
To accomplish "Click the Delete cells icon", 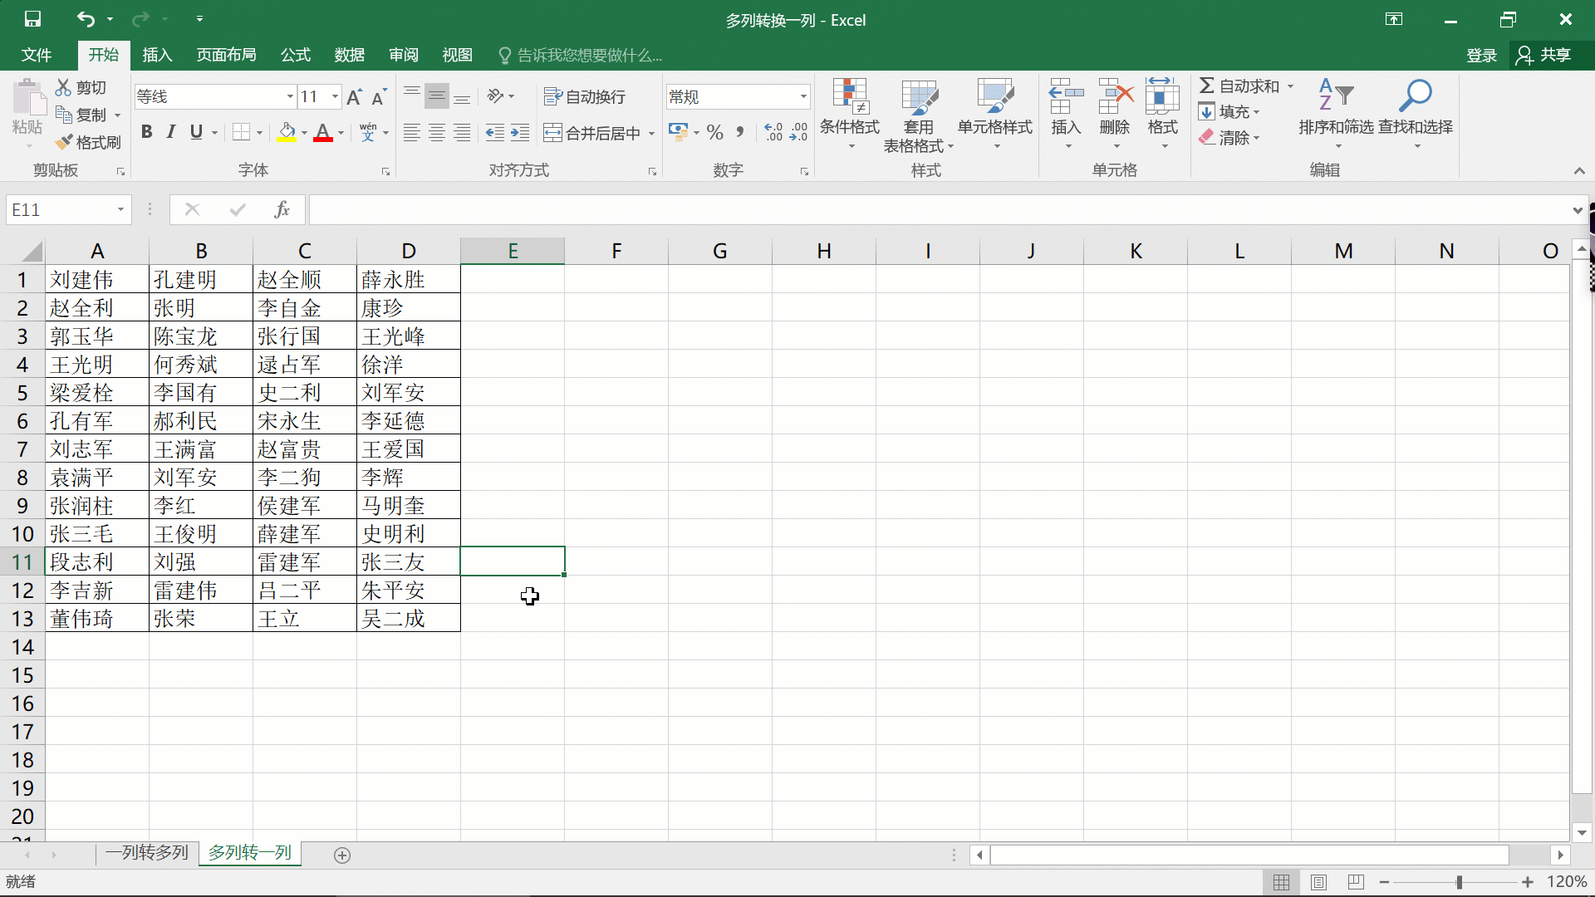I will click(x=1115, y=97).
